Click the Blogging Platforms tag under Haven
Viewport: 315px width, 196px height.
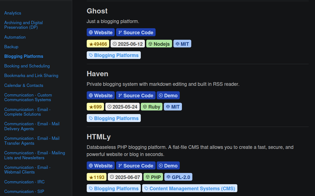[x=114, y=118]
